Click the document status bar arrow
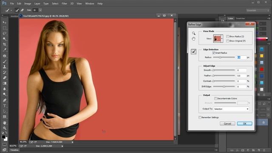Image resolution: width=272 pixels, height=153 pixels. tap(73, 142)
